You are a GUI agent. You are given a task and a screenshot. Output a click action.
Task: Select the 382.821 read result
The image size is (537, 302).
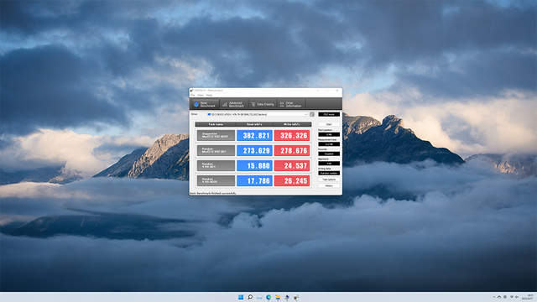pyautogui.click(x=254, y=135)
